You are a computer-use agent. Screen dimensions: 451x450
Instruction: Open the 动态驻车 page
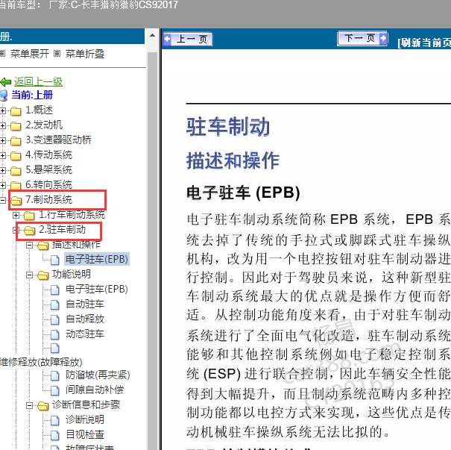point(85,334)
